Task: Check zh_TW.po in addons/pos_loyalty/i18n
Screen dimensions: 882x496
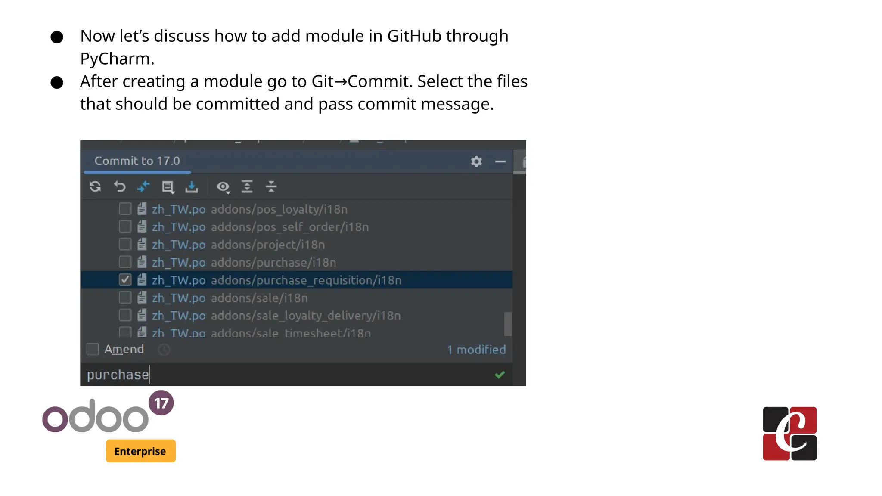Action: click(x=125, y=209)
